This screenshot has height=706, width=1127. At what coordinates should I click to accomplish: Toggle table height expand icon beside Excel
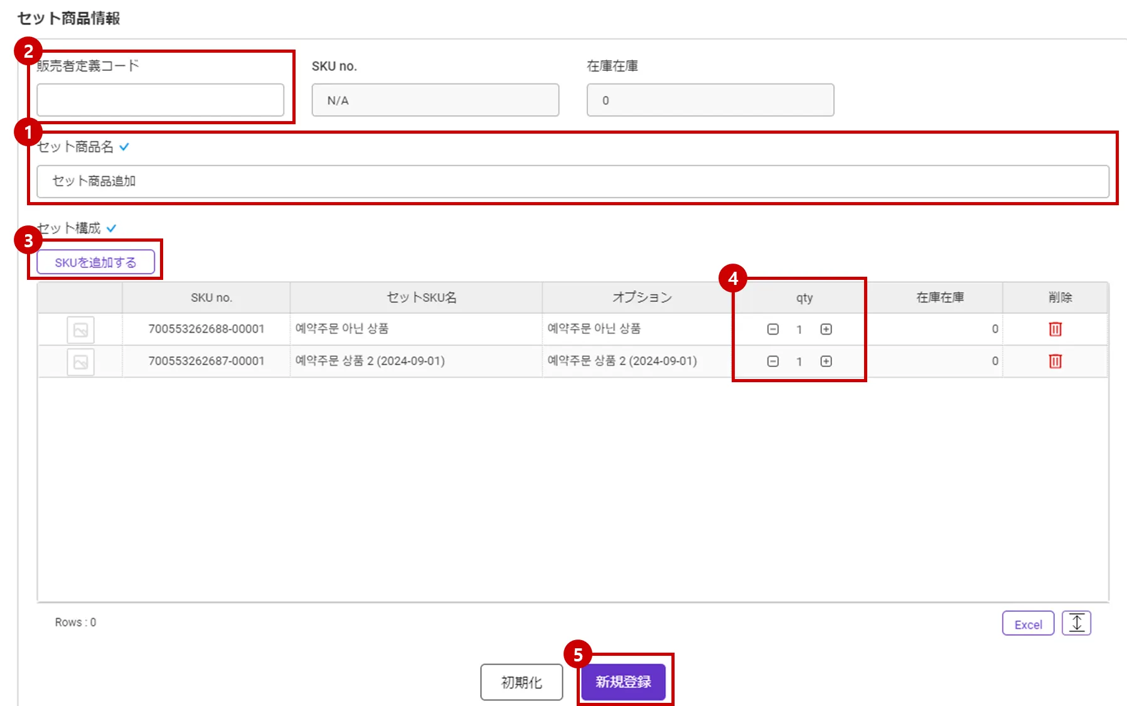tap(1076, 623)
